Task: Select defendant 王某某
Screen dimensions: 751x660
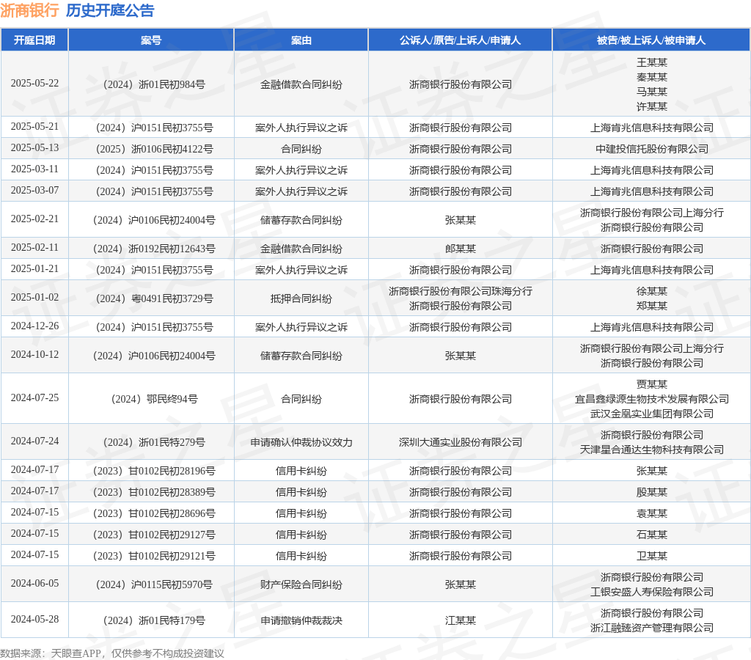Action: [651, 62]
